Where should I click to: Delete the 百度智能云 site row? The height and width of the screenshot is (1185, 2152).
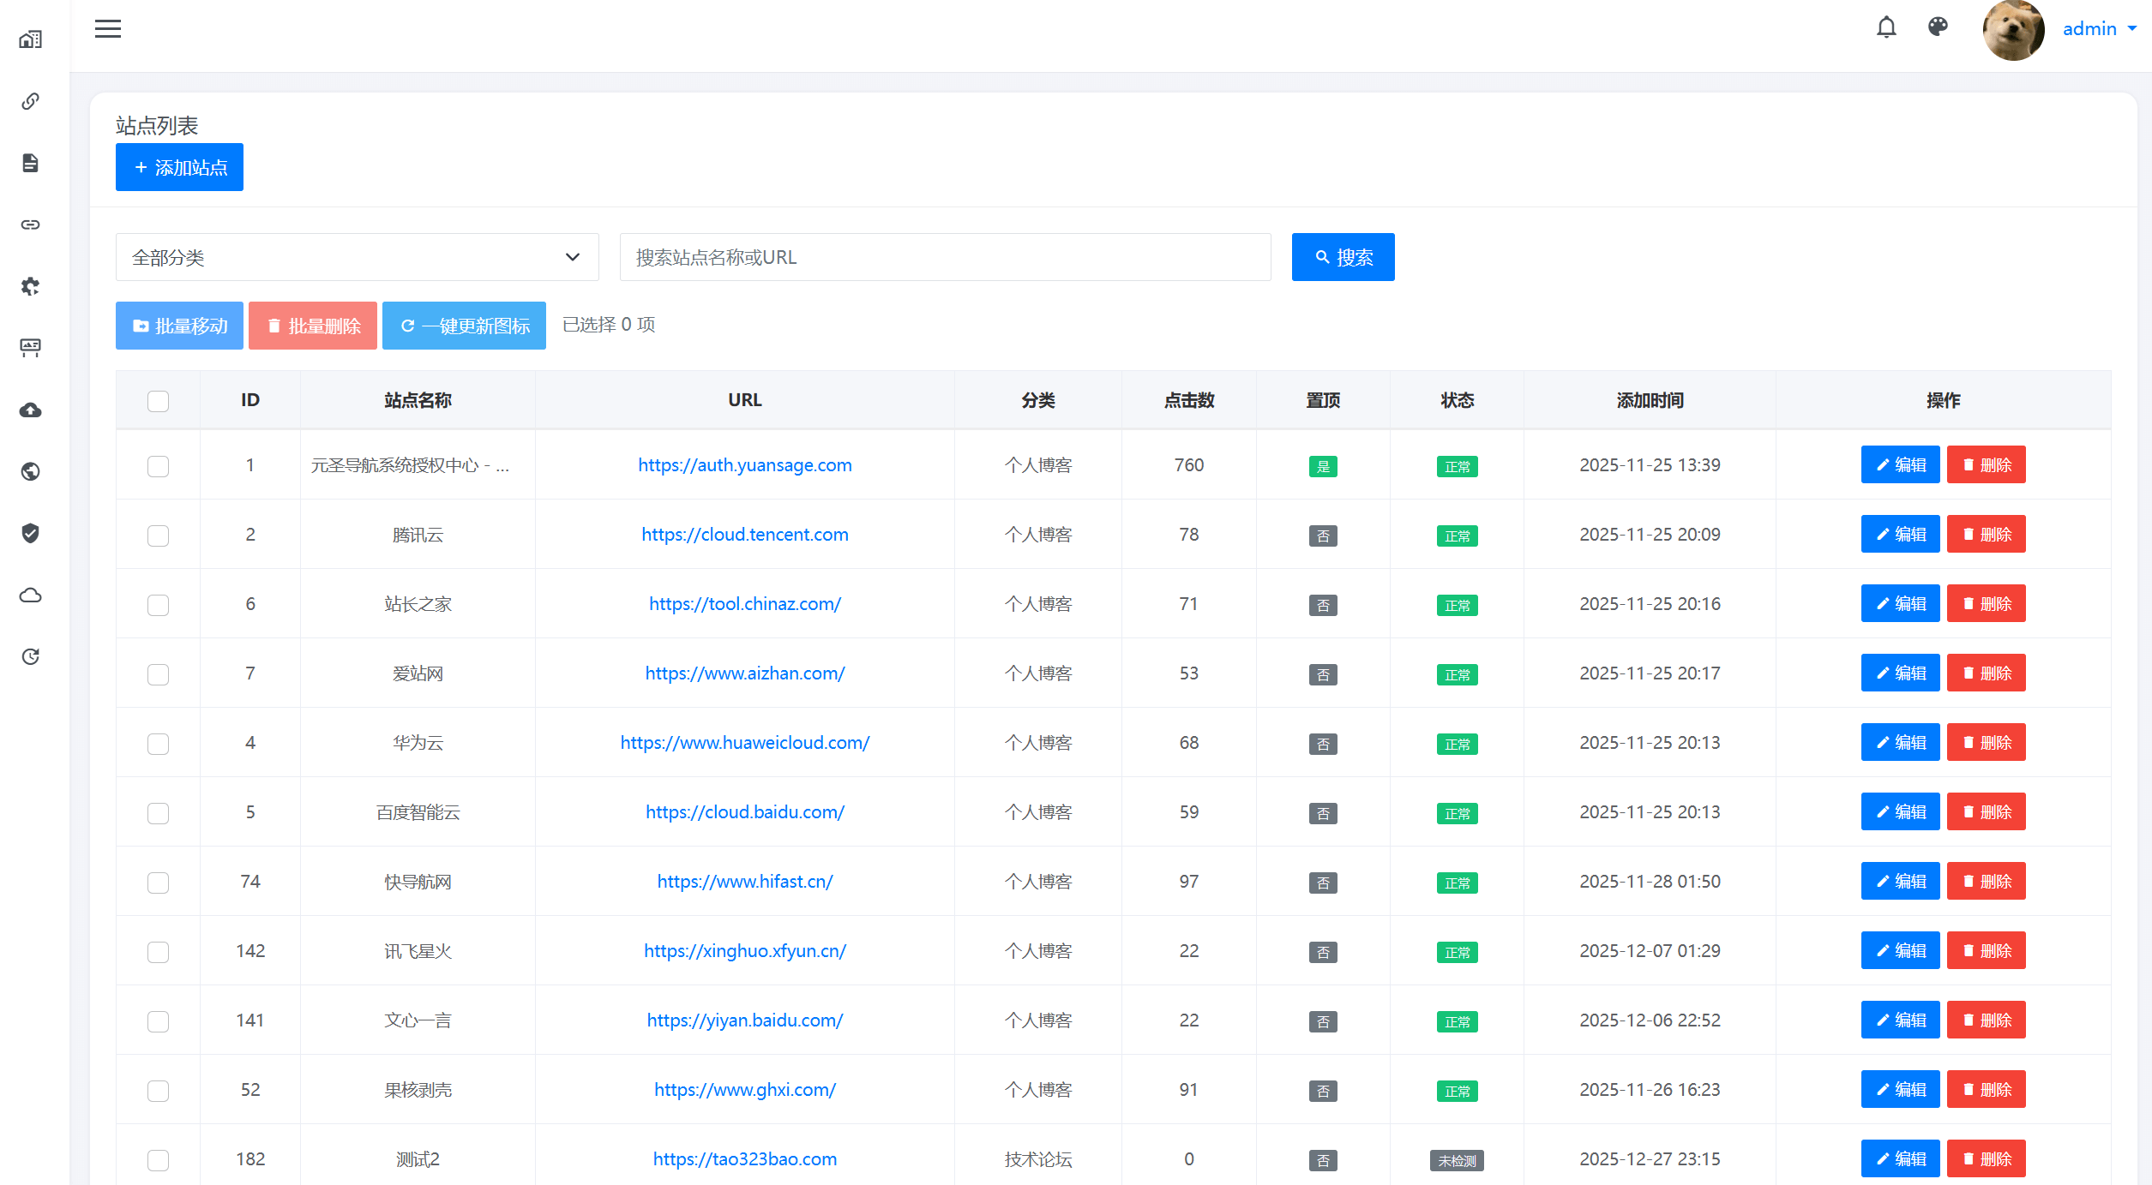click(x=1986, y=811)
